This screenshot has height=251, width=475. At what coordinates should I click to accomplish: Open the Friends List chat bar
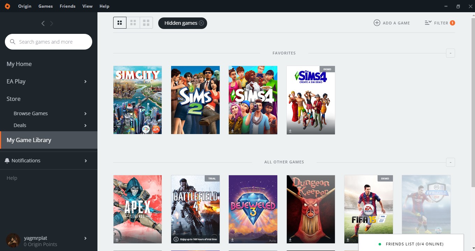coord(411,243)
